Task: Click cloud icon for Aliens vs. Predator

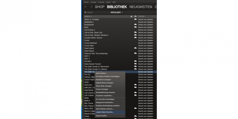Action: pyautogui.click(x=135, y=19)
